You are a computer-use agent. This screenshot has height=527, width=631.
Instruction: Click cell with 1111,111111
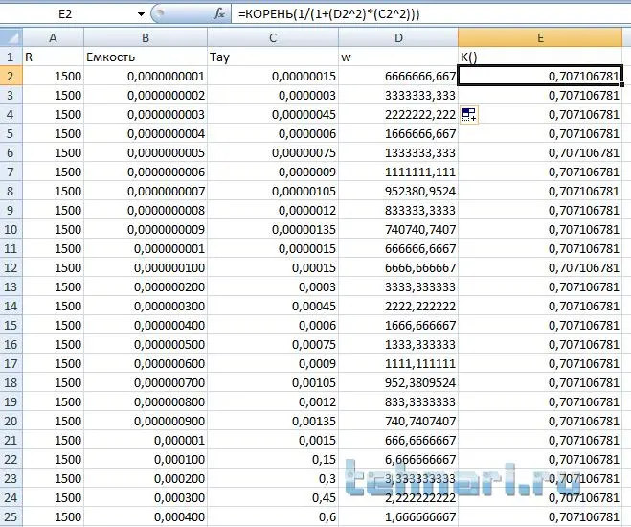[x=398, y=363]
